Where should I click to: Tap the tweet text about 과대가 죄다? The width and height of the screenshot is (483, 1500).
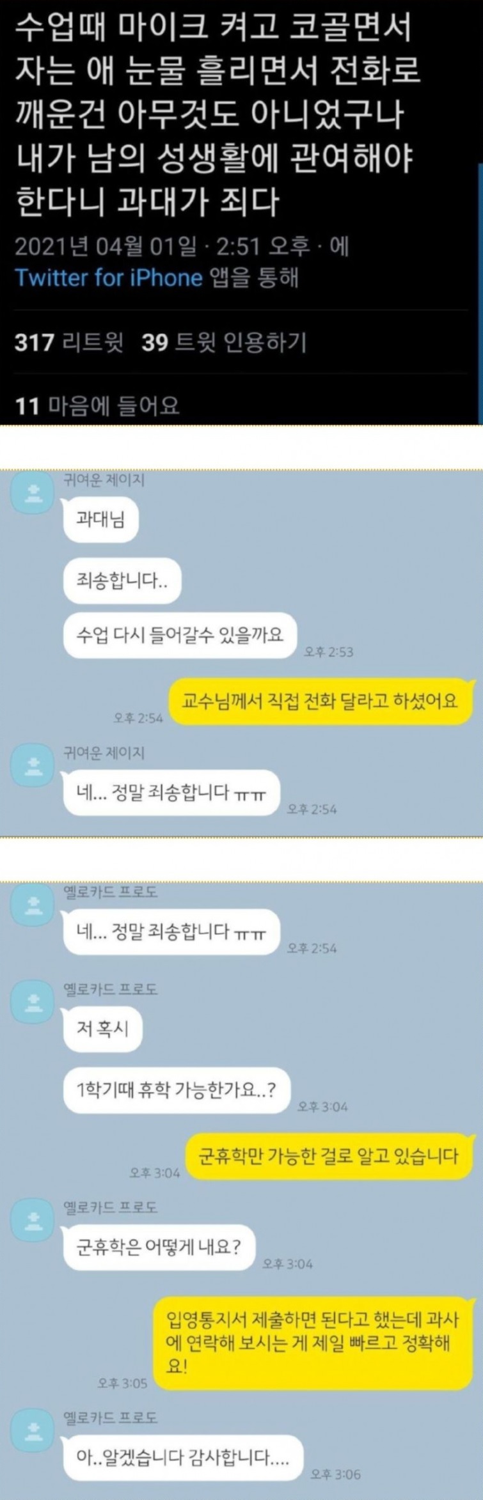[x=218, y=114]
